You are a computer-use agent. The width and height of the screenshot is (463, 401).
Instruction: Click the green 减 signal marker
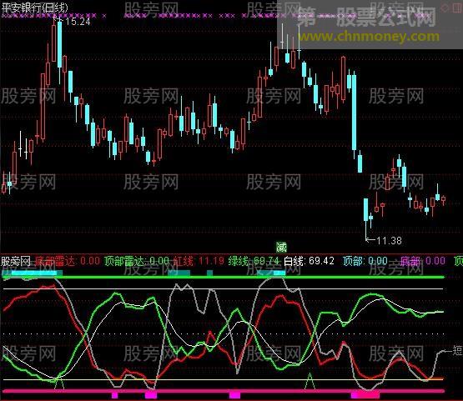click(281, 247)
